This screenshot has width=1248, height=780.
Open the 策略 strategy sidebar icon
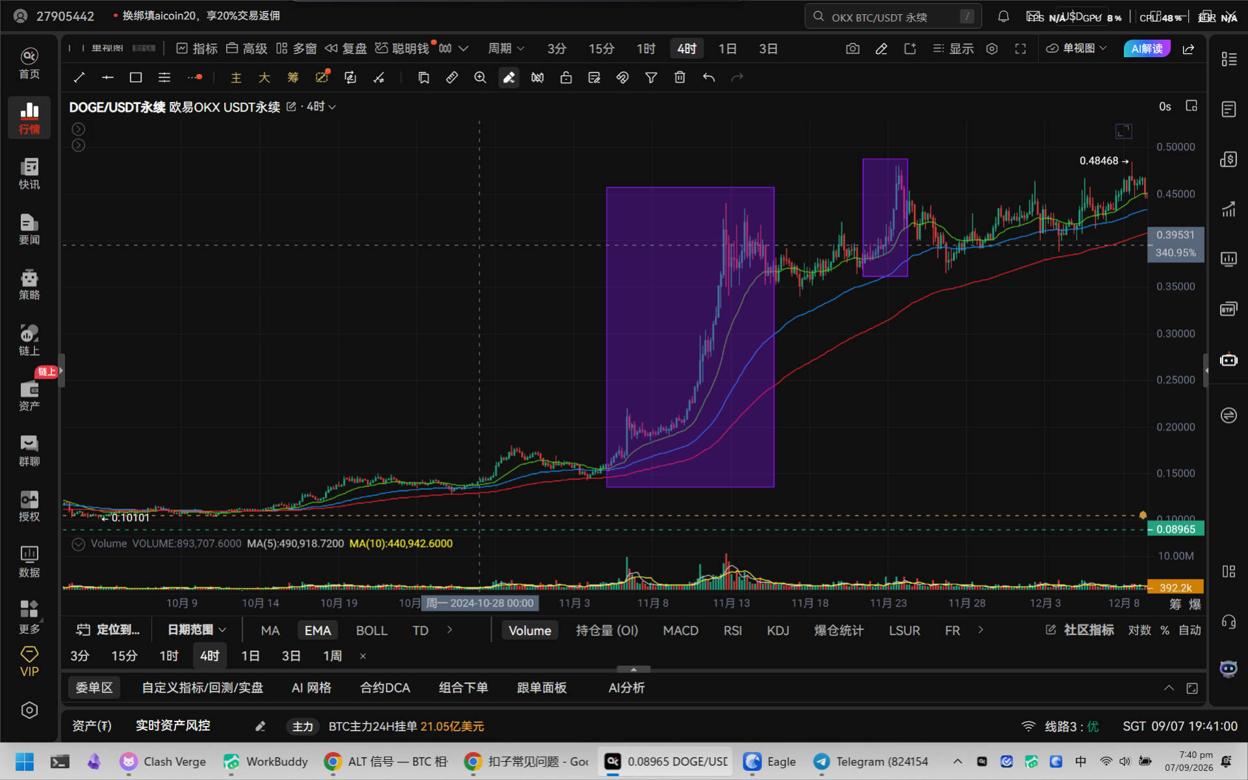(x=29, y=284)
